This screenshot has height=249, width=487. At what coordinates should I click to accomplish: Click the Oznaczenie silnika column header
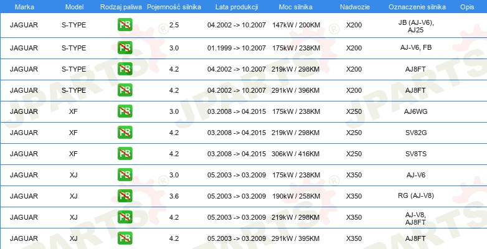pos(417,7)
